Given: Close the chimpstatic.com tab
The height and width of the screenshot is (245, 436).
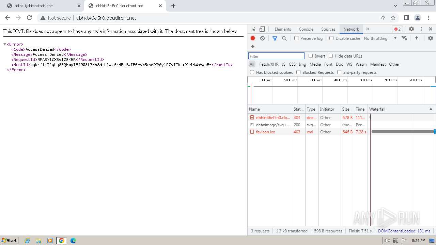Looking at the screenshot, I should tap(79, 6).
